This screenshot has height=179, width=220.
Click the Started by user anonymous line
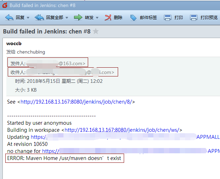tap(39, 123)
